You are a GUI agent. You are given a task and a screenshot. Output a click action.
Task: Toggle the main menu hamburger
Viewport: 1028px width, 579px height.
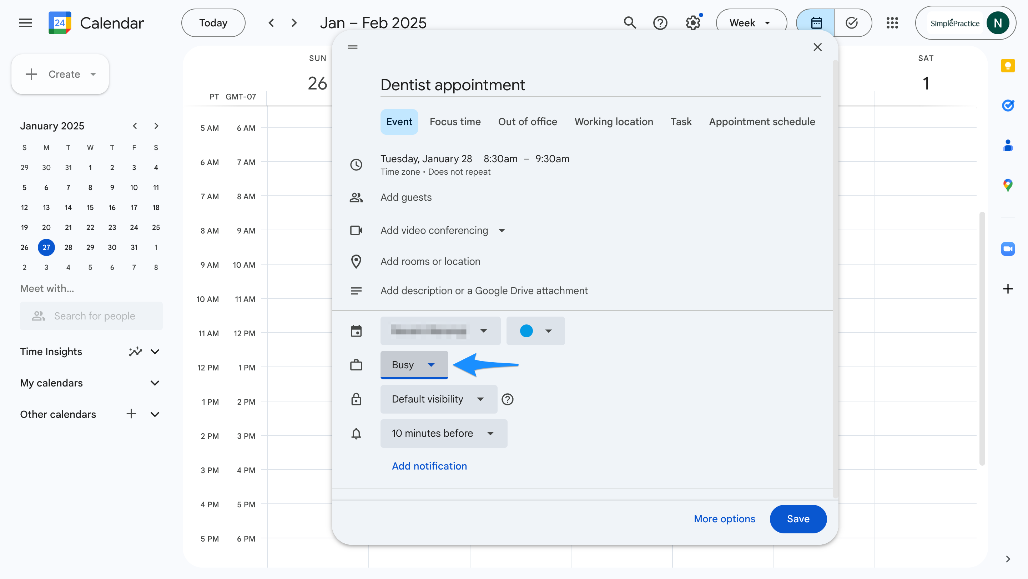click(26, 23)
